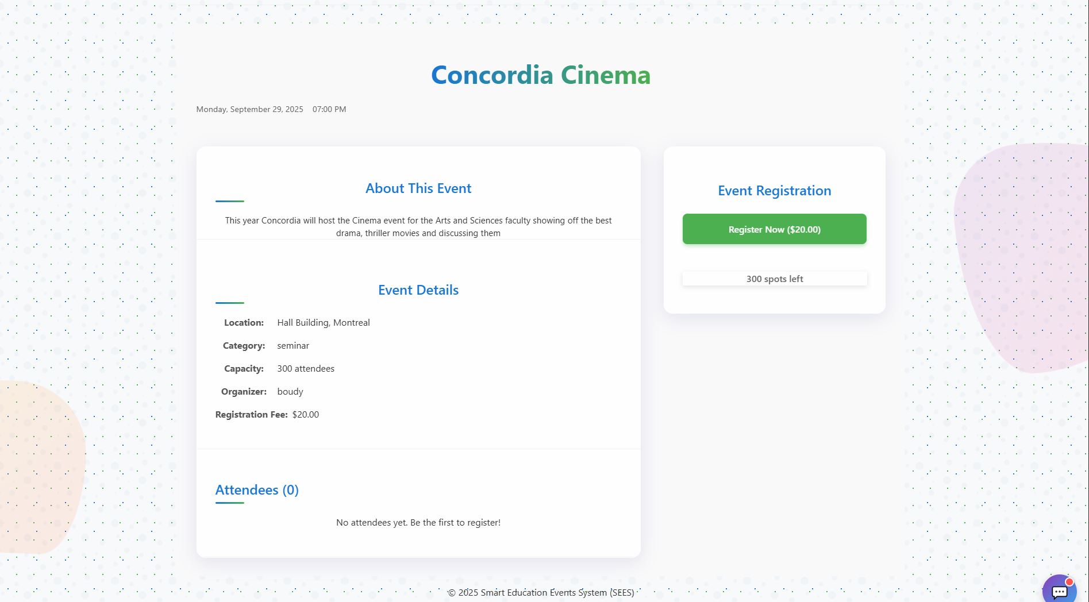This screenshot has width=1089, height=602.
Task: Click the 2025 Smart Education Events System footer
Action: pos(541,593)
